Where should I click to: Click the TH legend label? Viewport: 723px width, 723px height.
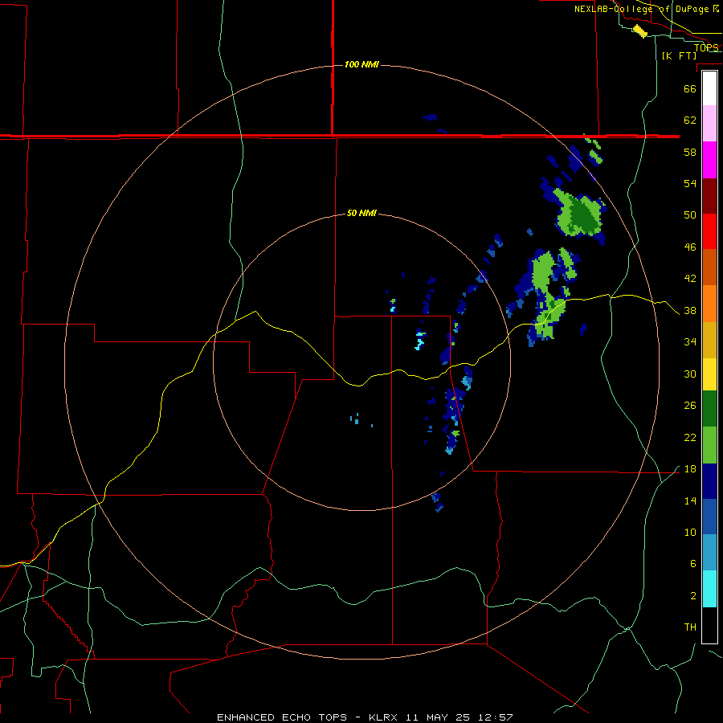[690, 627]
